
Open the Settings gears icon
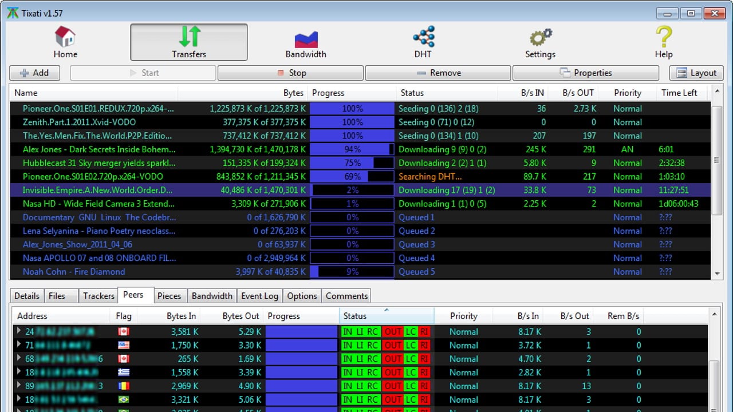pyautogui.click(x=540, y=37)
